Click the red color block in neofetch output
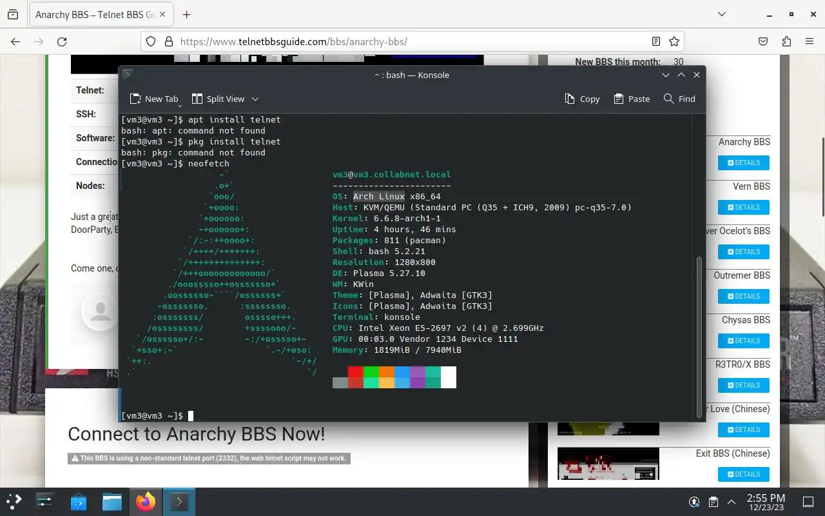Viewport: 825px width, 516px height. point(356,377)
